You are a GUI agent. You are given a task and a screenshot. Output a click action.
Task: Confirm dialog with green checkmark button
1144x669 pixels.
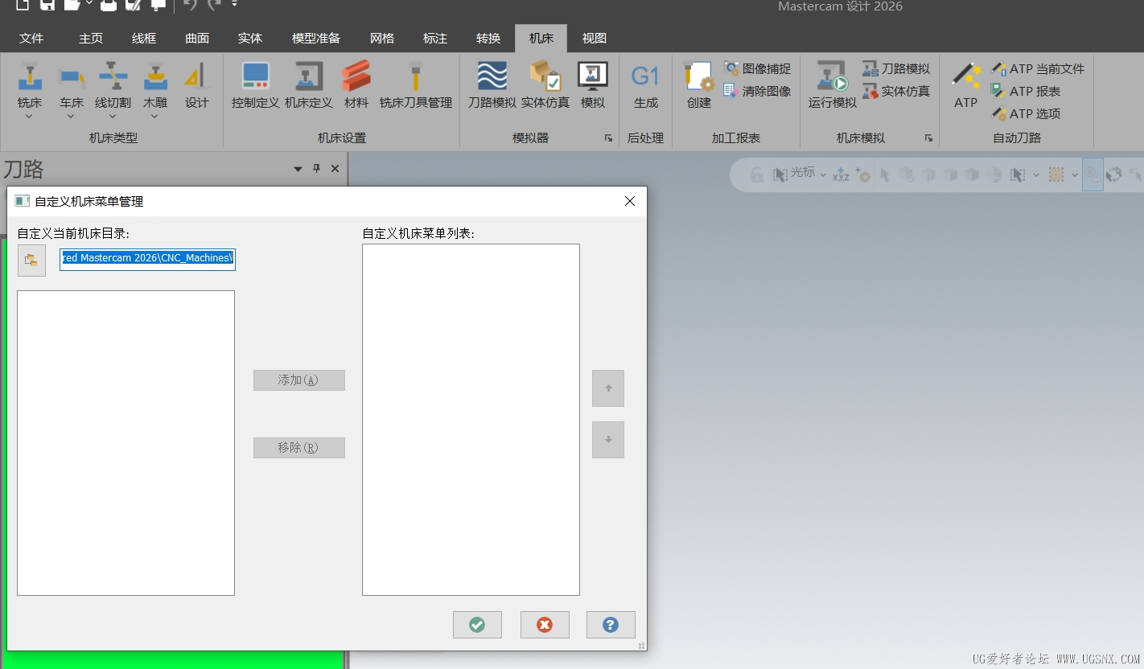(x=477, y=625)
